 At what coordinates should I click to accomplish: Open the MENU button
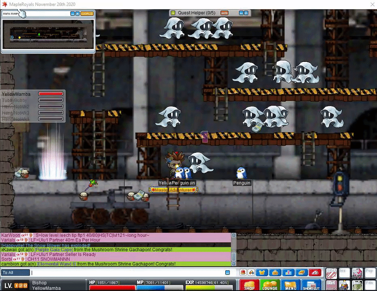coord(290,285)
